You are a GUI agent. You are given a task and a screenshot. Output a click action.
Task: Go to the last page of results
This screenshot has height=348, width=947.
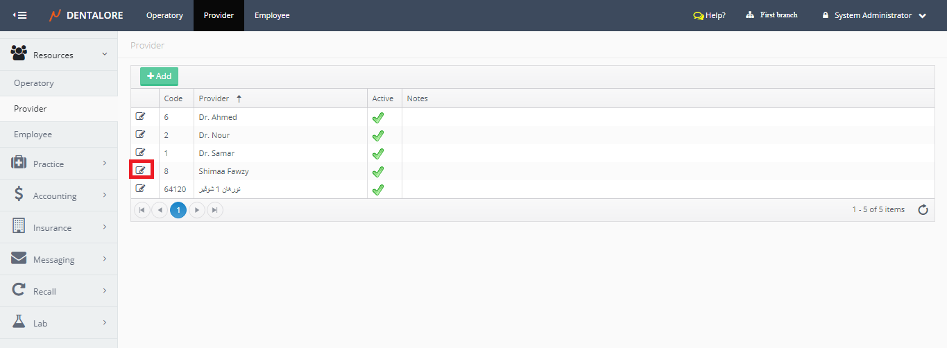click(x=215, y=210)
